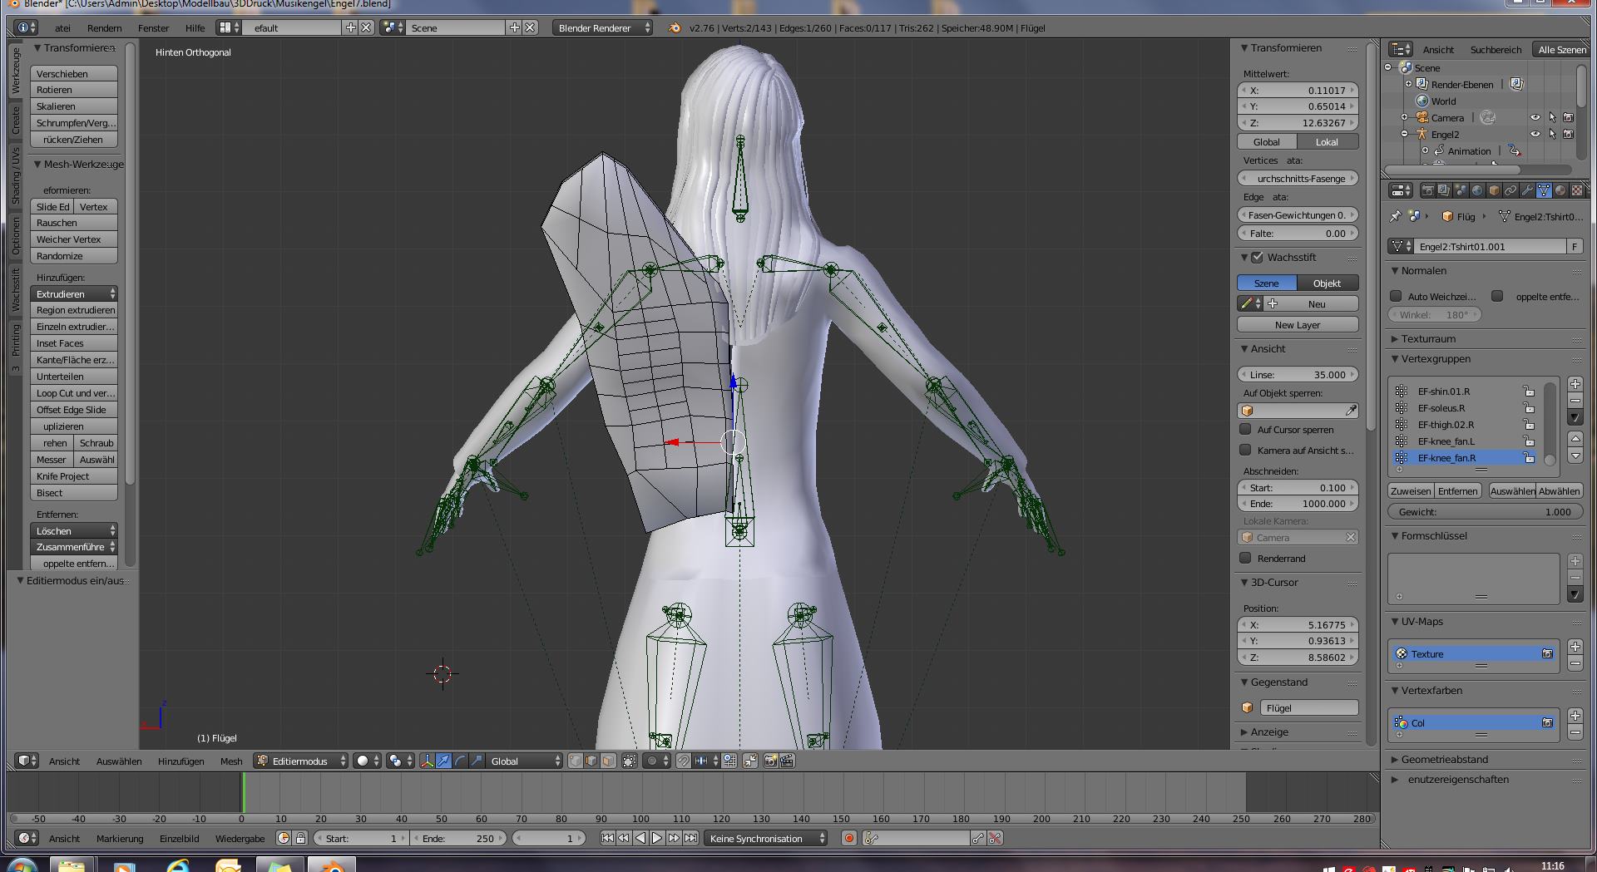1597x872 pixels.
Task: Tick the Renderrand checkbox
Action: click(1245, 559)
